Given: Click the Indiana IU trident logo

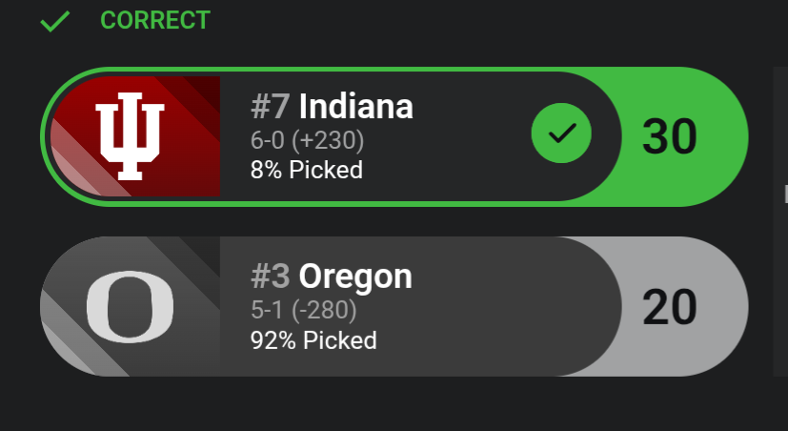Looking at the screenshot, I should (x=130, y=136).
